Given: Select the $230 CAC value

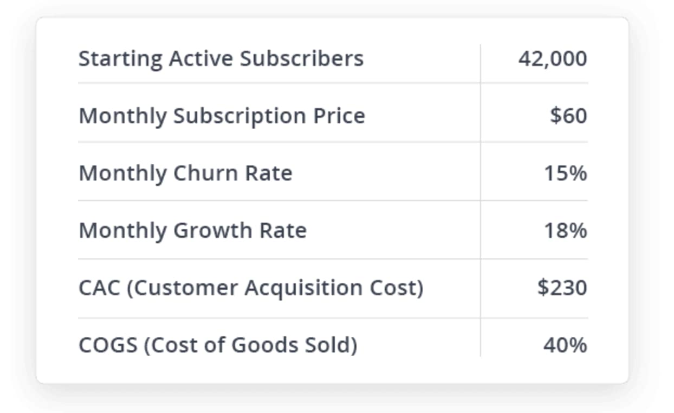Looking at the screenshot, I should pyautogui.click(x=562, y=288).
